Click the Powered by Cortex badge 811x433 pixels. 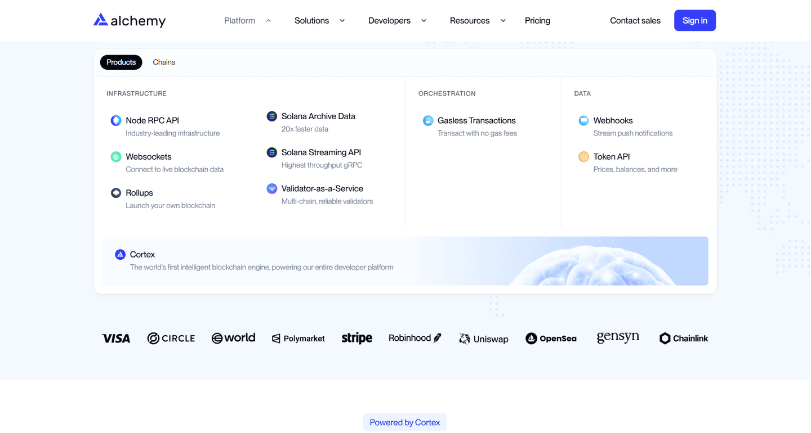(x=405, y=422)
